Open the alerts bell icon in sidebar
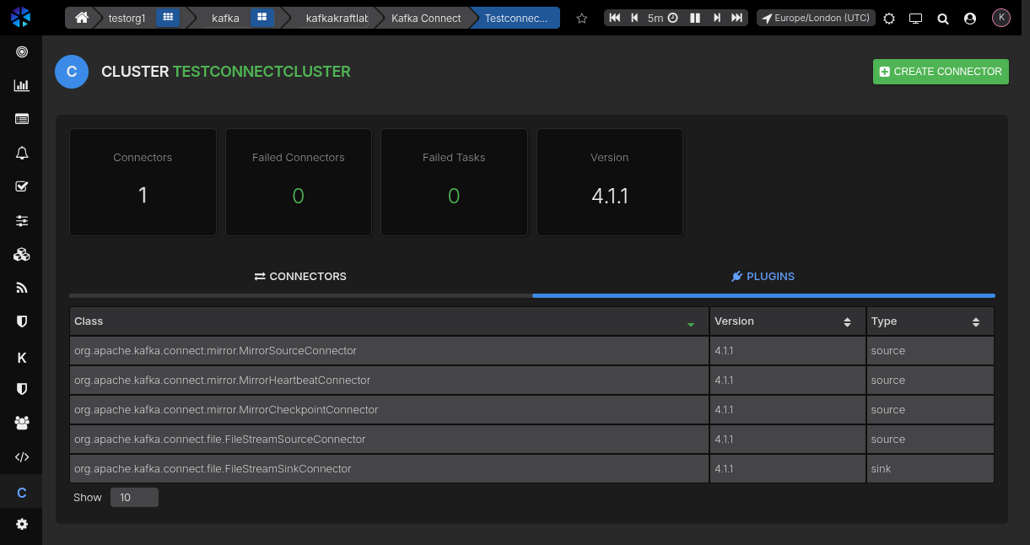Screen dimensions: 1030x545 22,153
